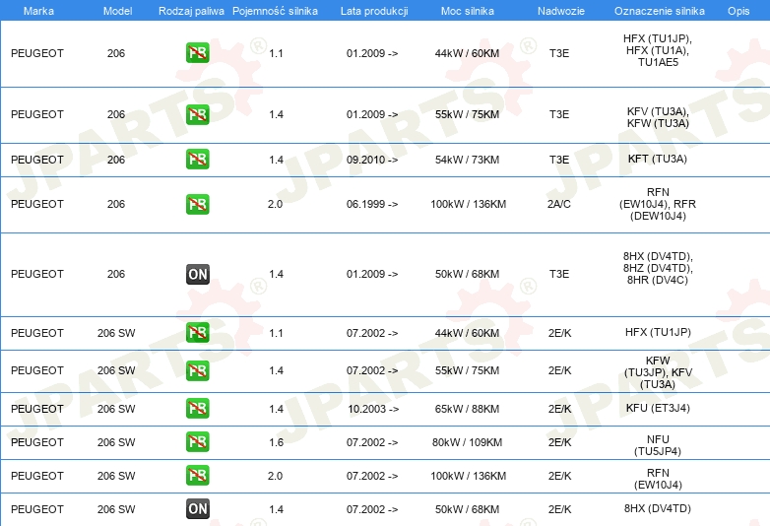The height and width of the screenshot is (526, 770).
Task: Select the T3E body cell in the 09.2010 row
Action: pos(559,160)
